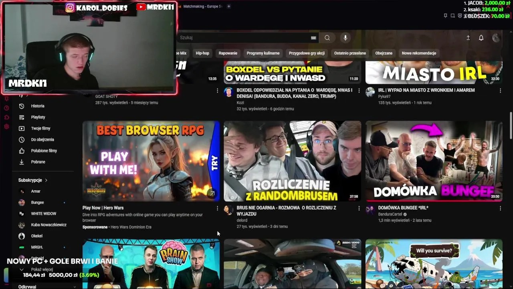Screen dimensions: 513x289
Task: Click the pin icon in address bar
Action: (445, 16)
